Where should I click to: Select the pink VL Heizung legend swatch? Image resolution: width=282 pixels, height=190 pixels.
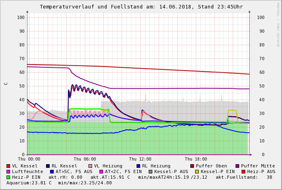(x=90, y=166)
